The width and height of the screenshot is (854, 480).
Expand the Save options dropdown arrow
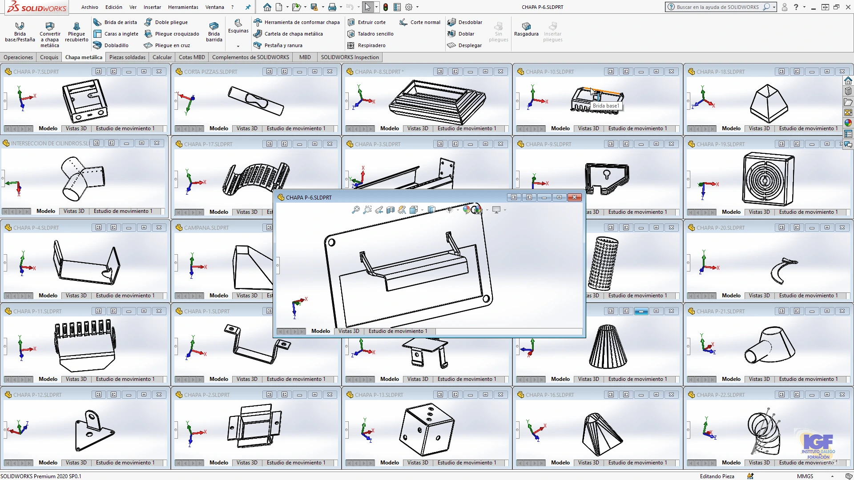[323, 7]
